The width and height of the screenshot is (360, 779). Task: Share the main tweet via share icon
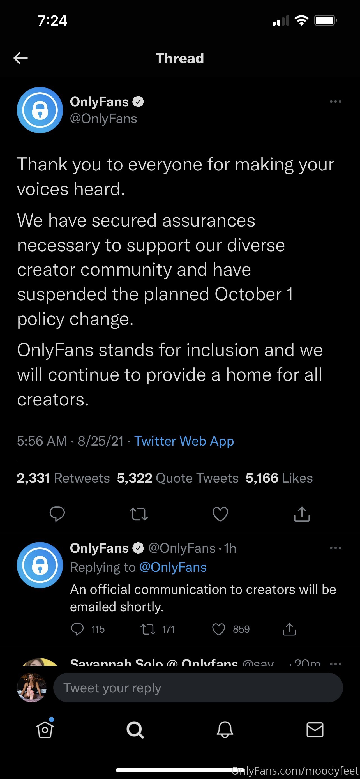pyautogui.click(x=302, y=514)
